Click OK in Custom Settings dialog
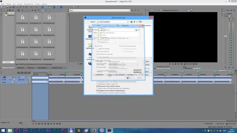 (129, 78)
